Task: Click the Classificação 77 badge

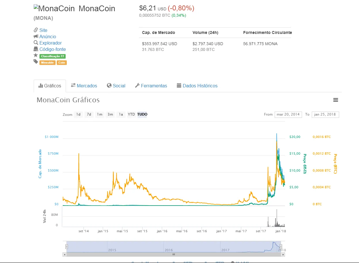Action: 52,56
